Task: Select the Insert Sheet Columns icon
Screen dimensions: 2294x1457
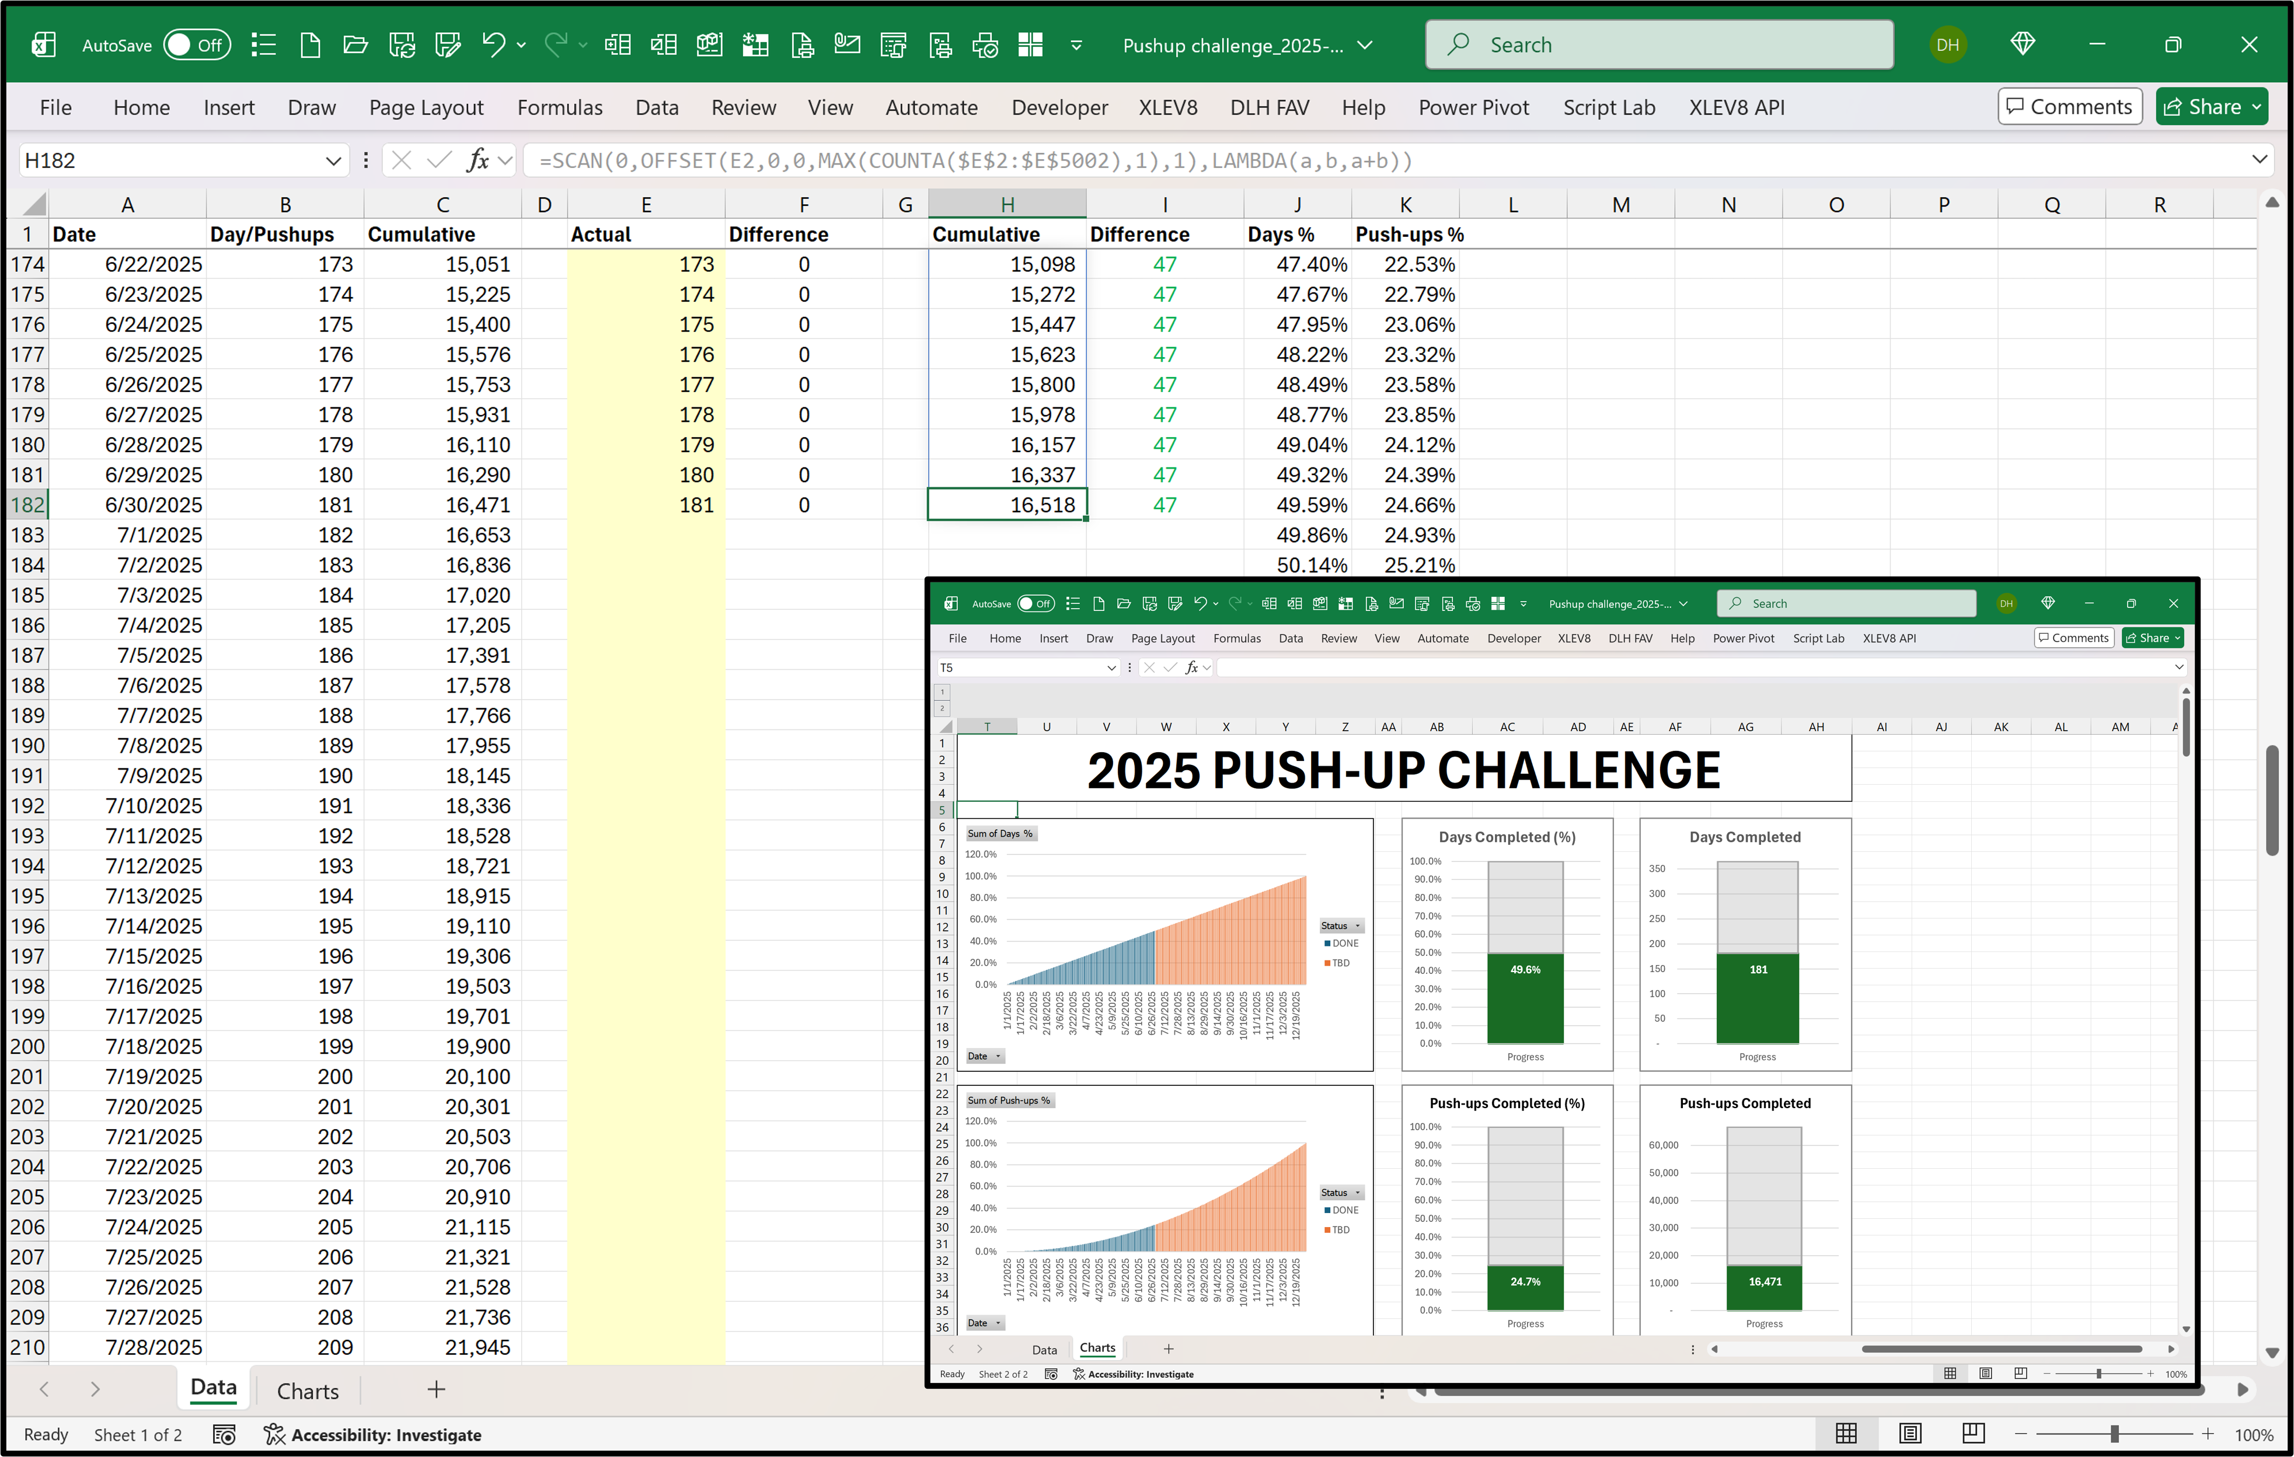Action: (x=618, y=45)
